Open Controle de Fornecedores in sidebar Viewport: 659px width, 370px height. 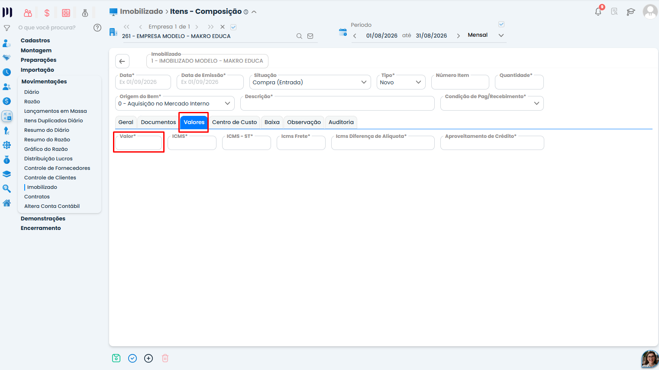tap(57, 168)
